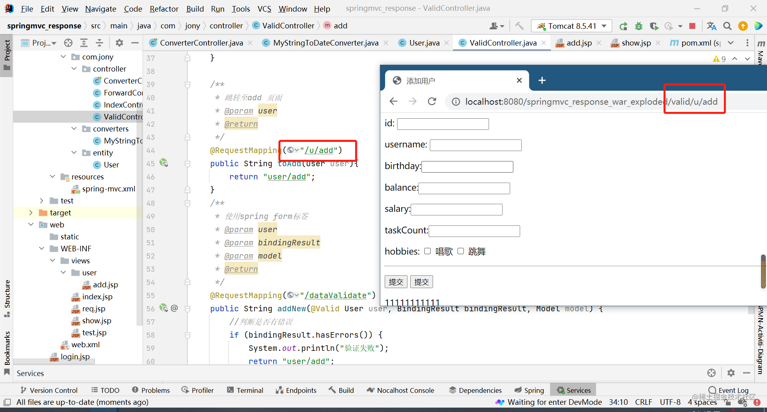The width and height of the screenshot is (767, 412).
Task: Click the locate target icon in Project panel
Action: (x=68, y=43)
